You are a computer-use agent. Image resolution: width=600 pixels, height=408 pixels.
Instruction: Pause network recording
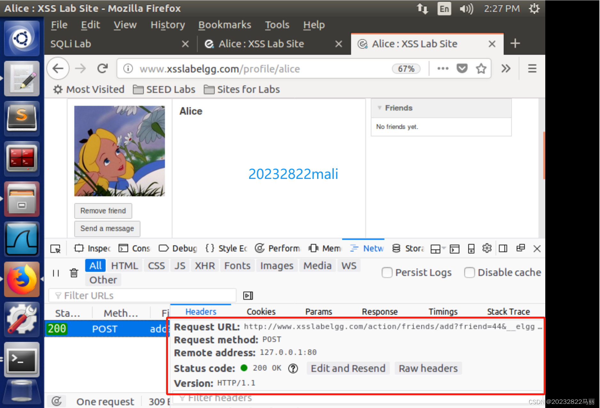tap(56, 273)
